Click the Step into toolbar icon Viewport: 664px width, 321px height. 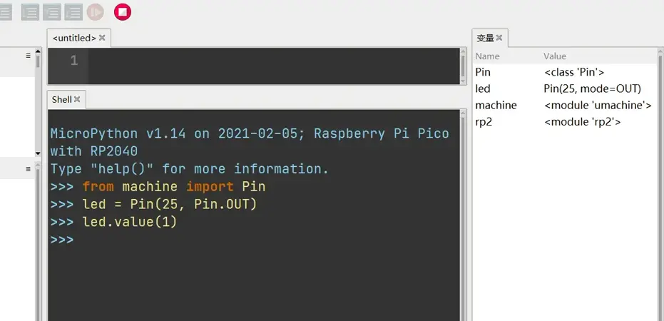[52, 11]
